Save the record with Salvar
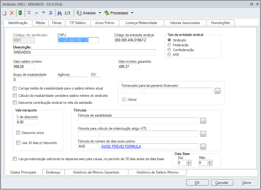261x190 pixels. (247, 182)
